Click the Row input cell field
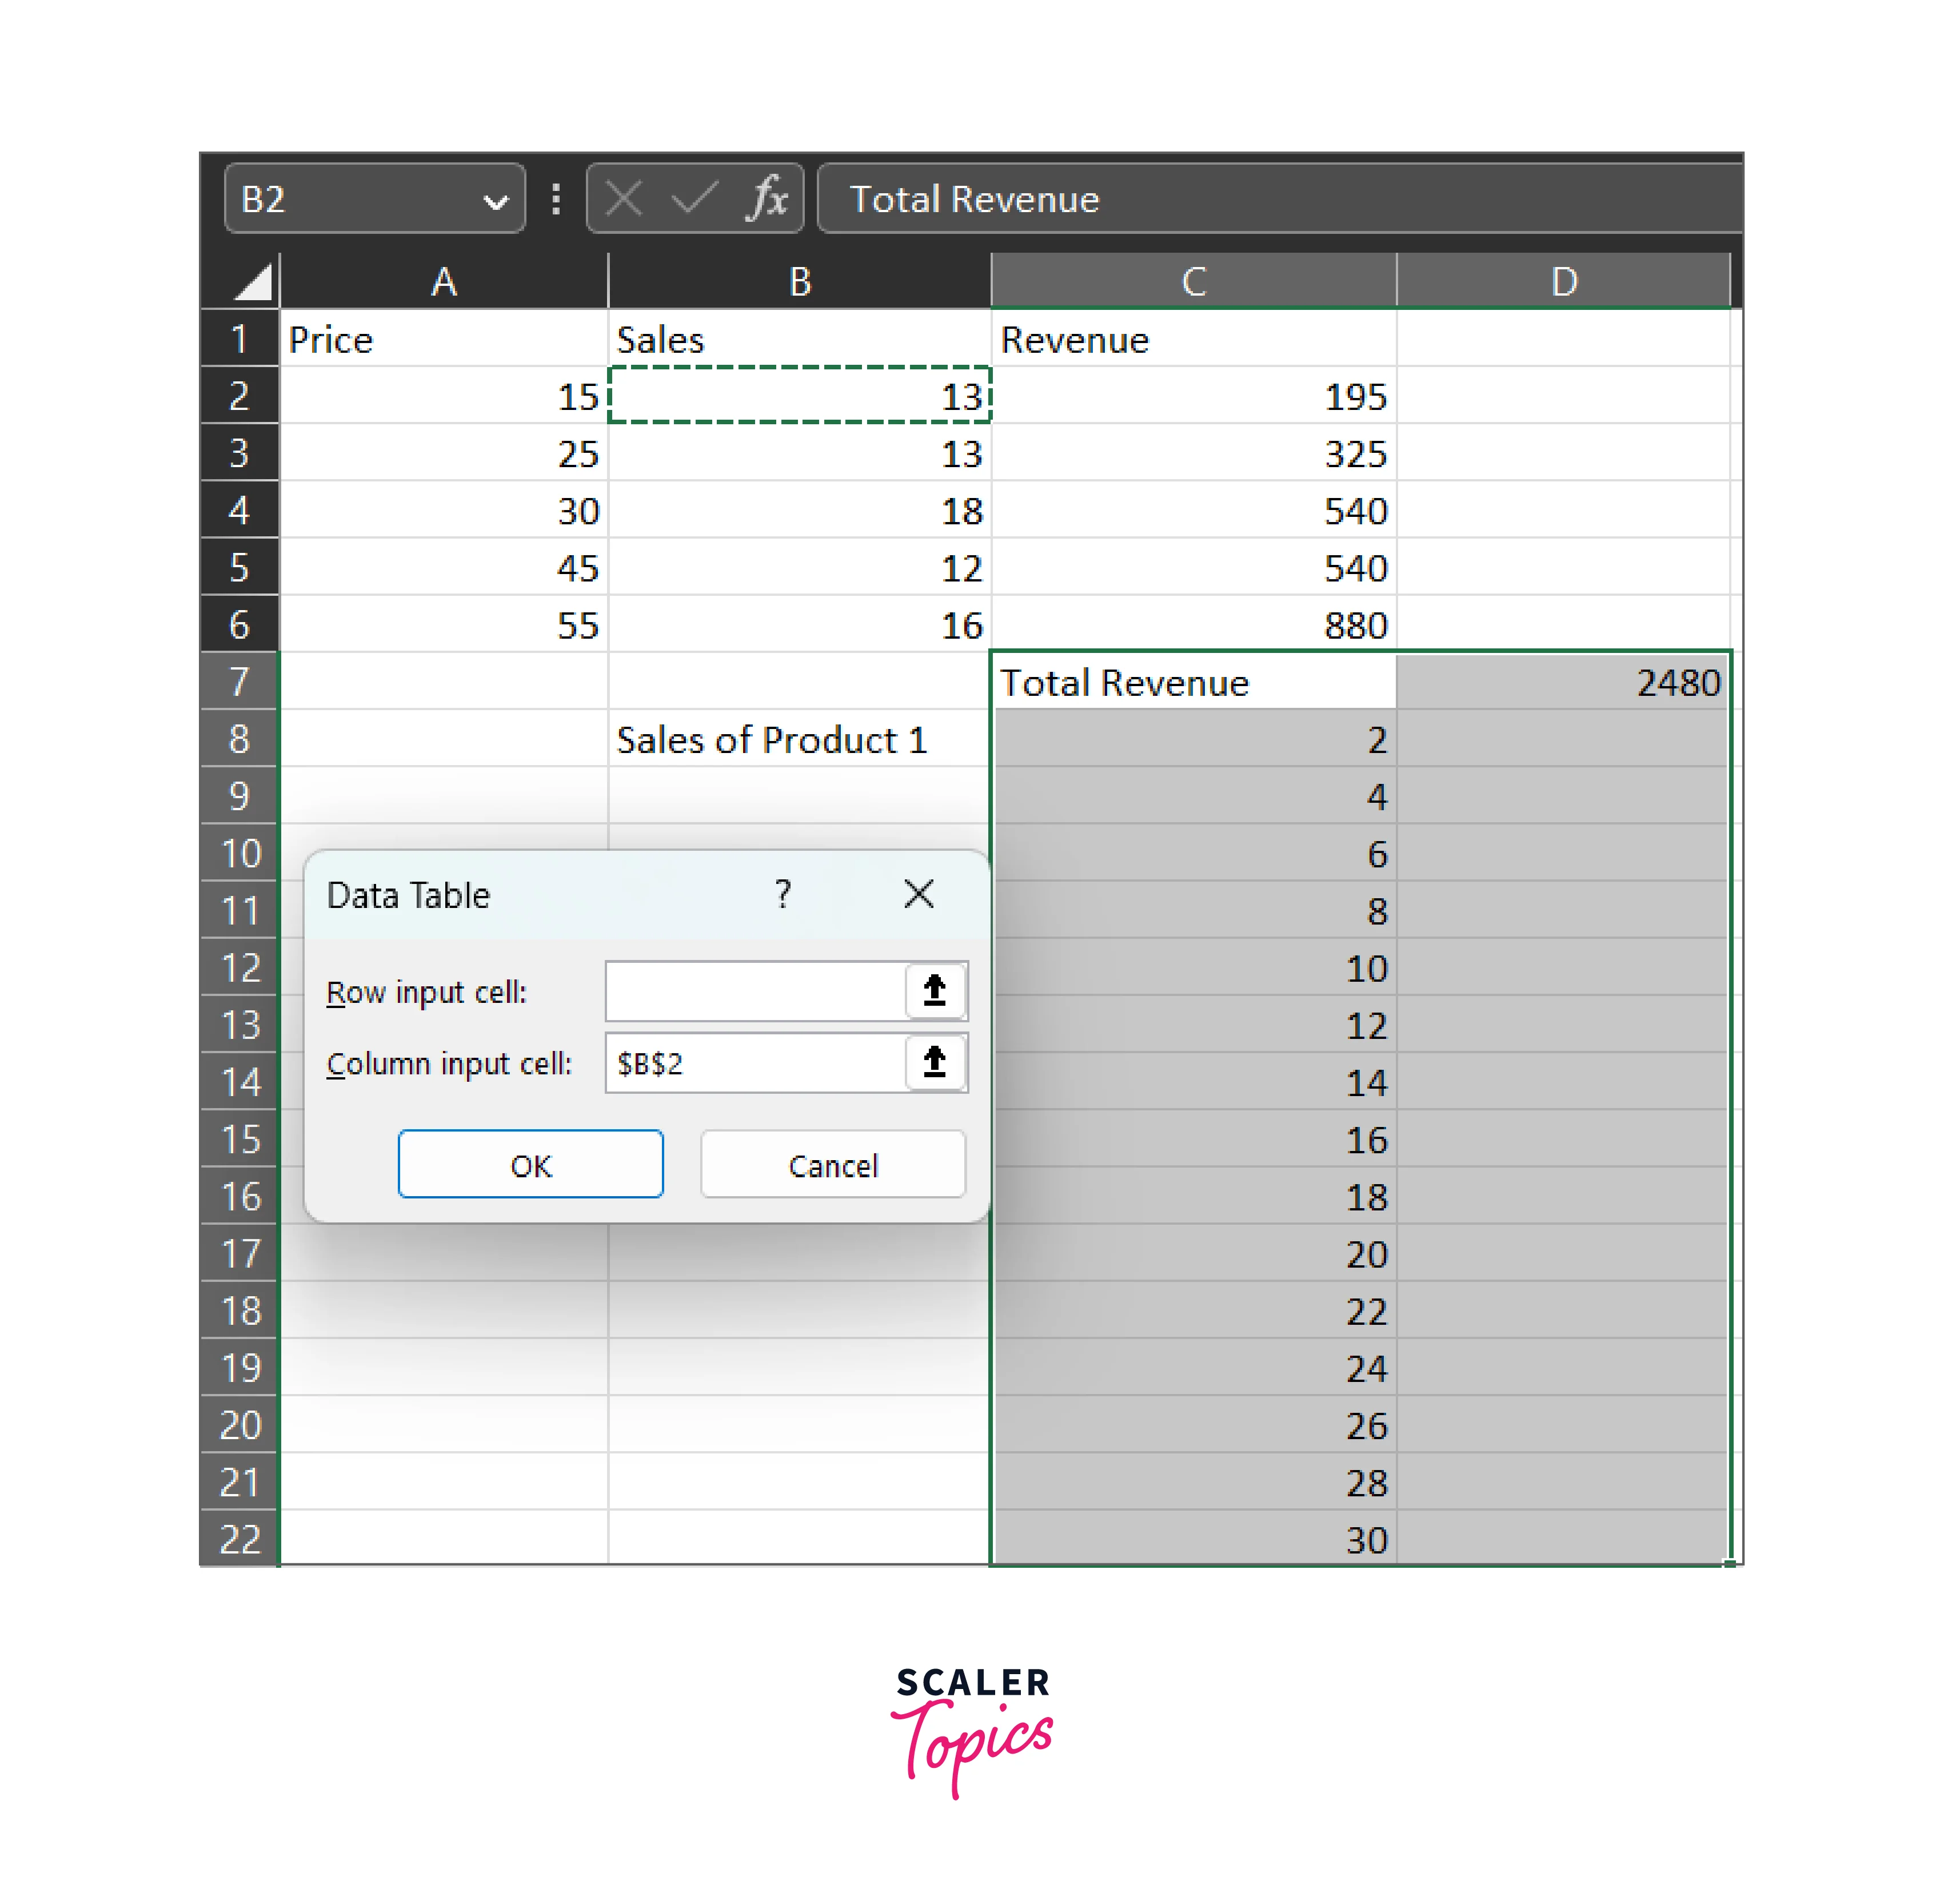 (x=755, y=990)
